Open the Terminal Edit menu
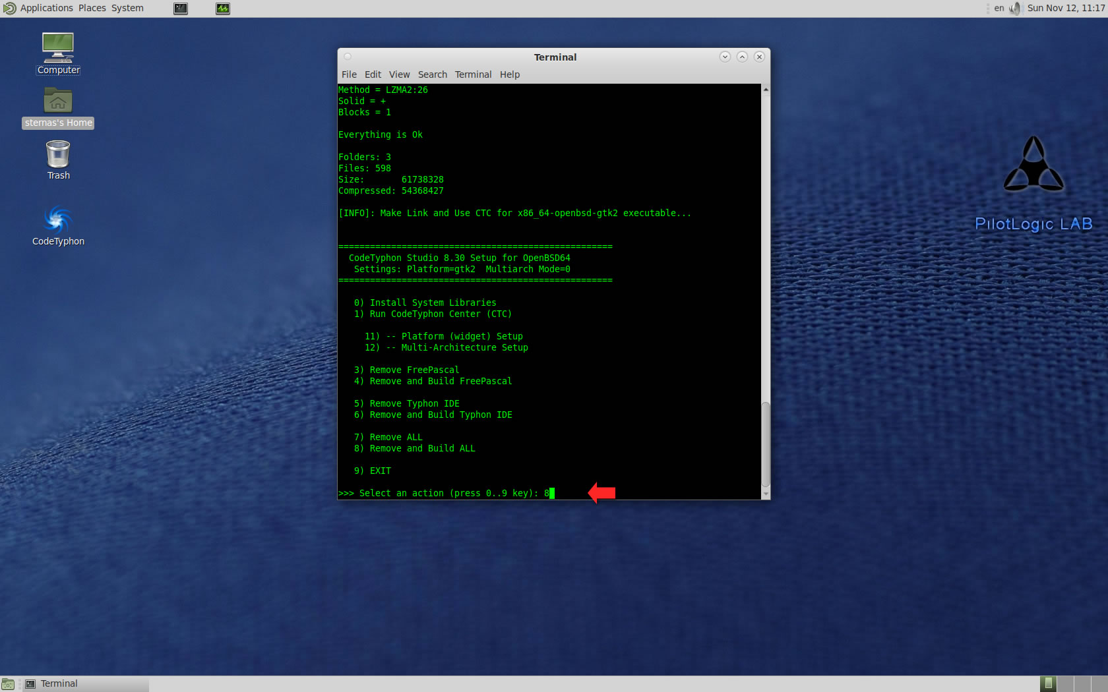Screen dimensions: 1108x692 point(373,74)
